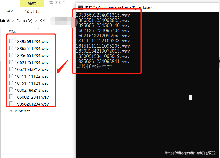Click file icon of 18500212341.wav

11,97
